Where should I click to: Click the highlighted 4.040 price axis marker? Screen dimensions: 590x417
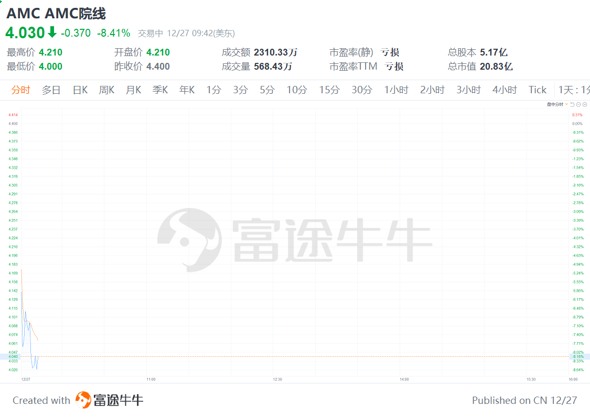[13, 356]
